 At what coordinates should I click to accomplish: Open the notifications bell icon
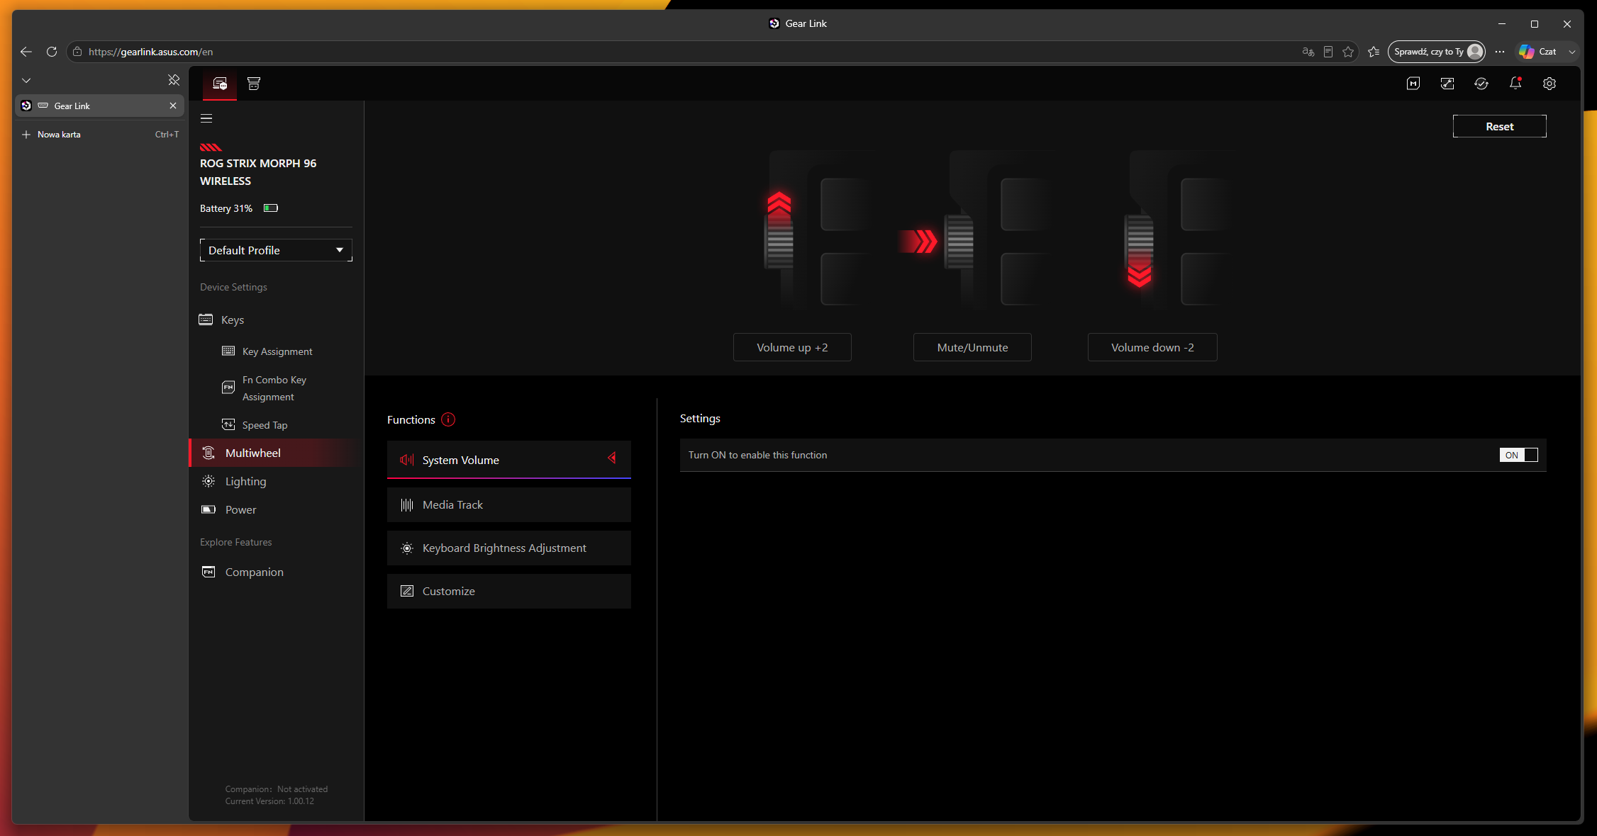tap(1515, 84)
